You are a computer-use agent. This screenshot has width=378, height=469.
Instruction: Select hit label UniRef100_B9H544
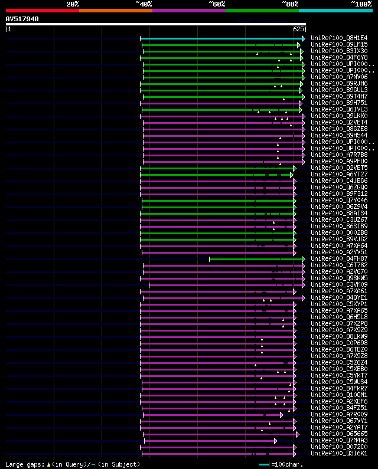tap(339, 135)
